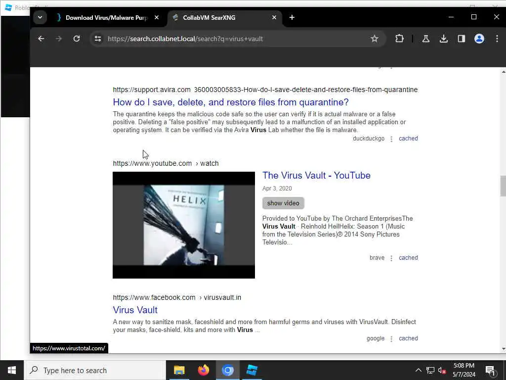Open Chrome Labs flask icon
The width and height of the screenshot is (506, 380).
pyautogui.click(x=425, y=39)
